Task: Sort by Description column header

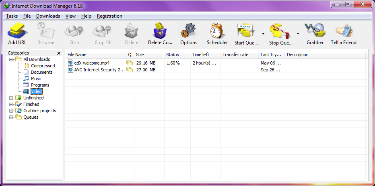Action: click(x=325, y=55)
